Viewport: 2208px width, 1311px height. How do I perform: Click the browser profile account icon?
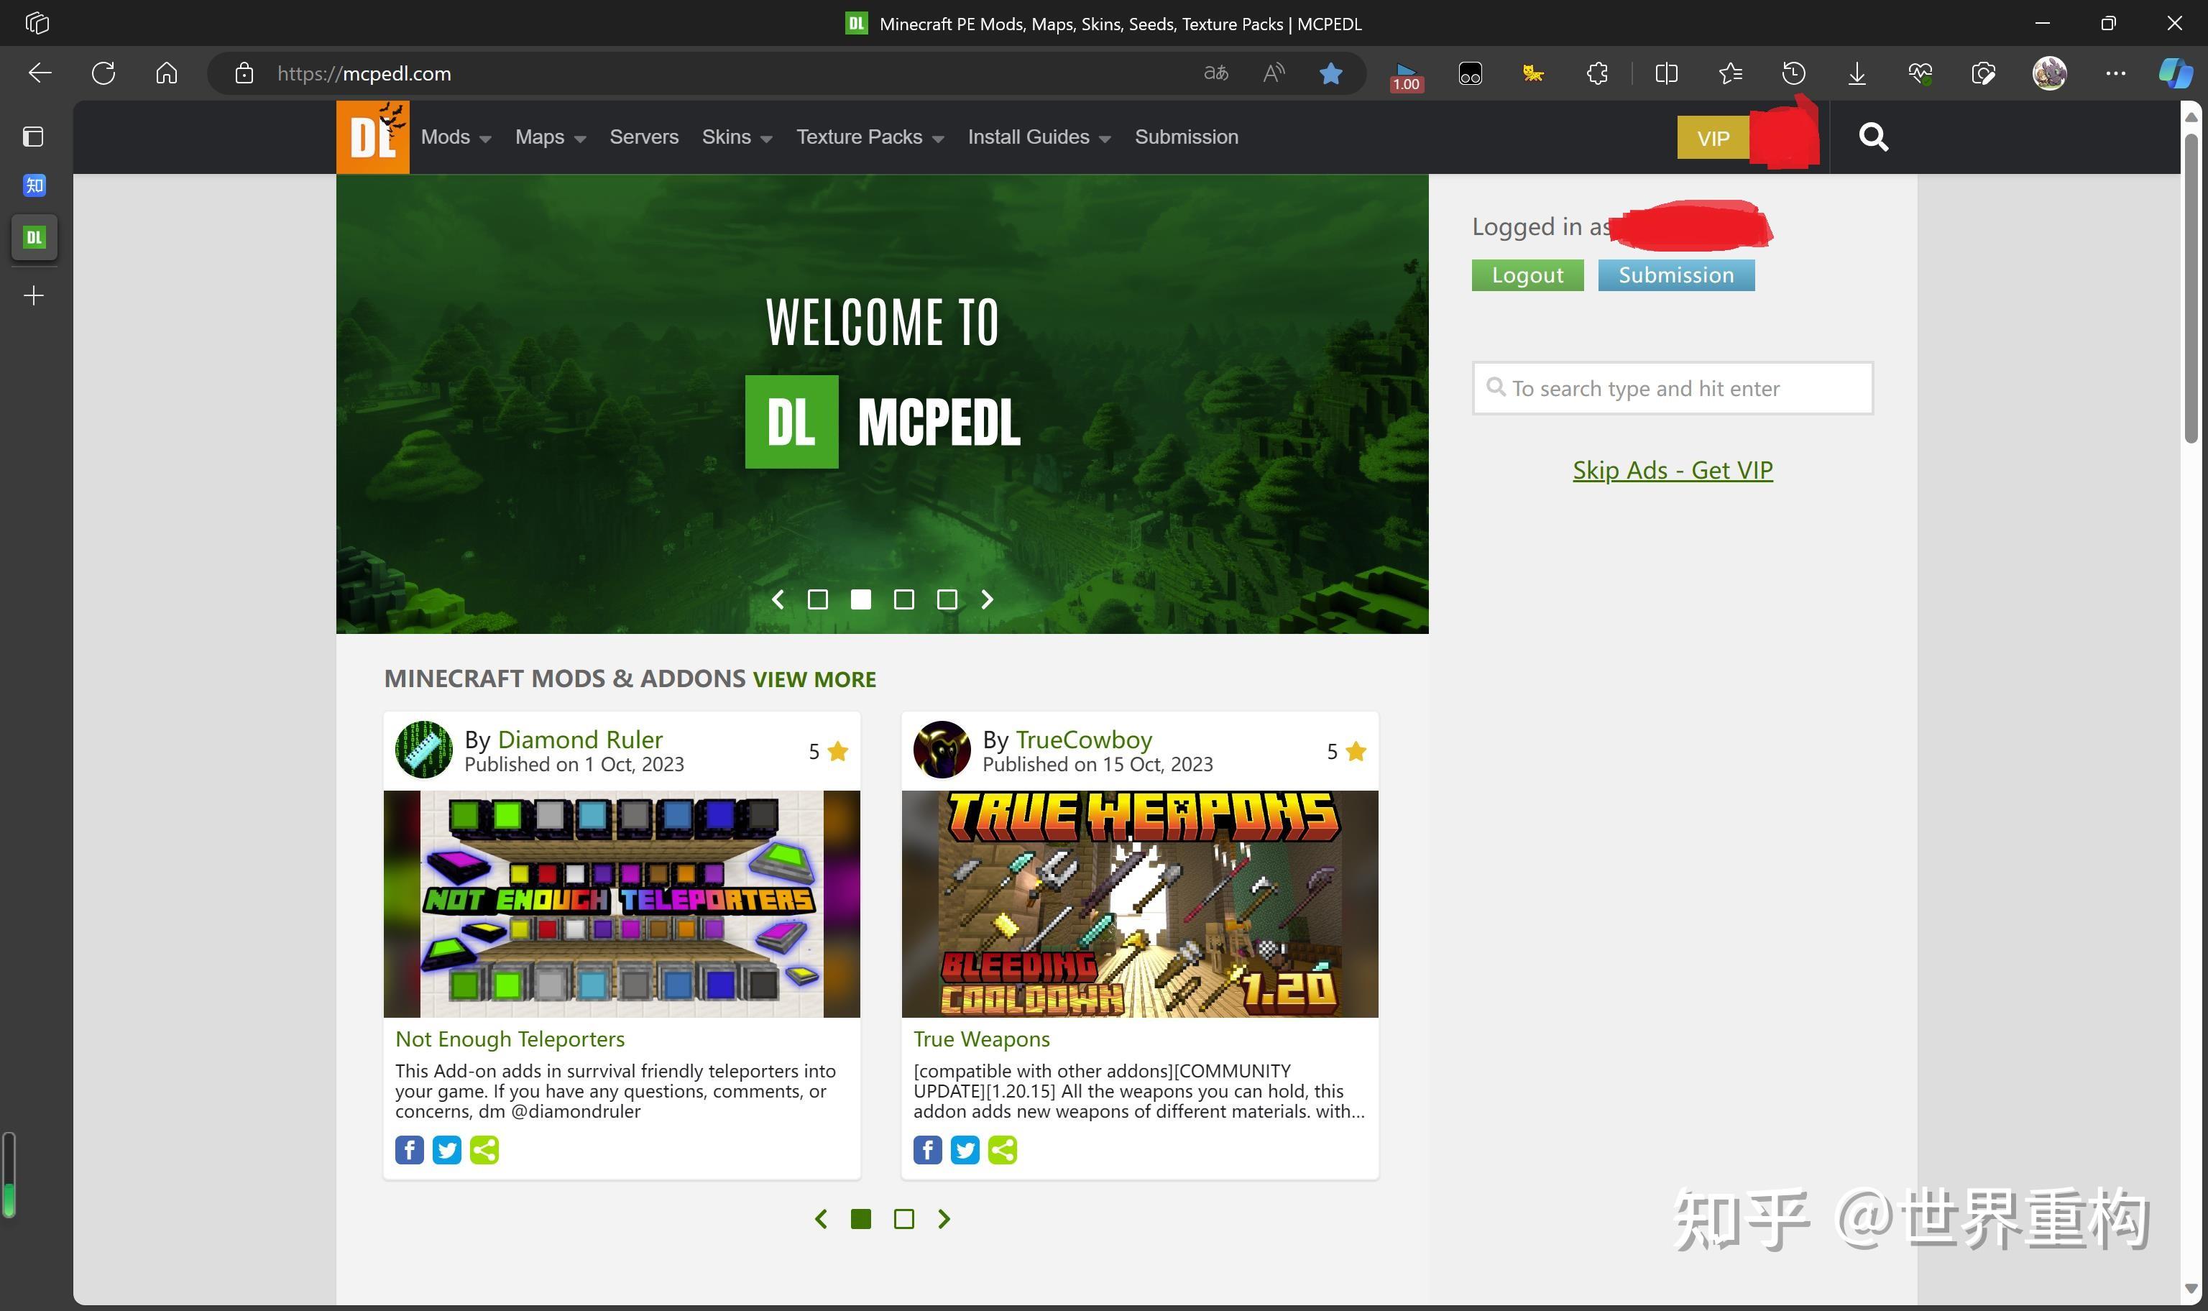[x=2049, y=73]
